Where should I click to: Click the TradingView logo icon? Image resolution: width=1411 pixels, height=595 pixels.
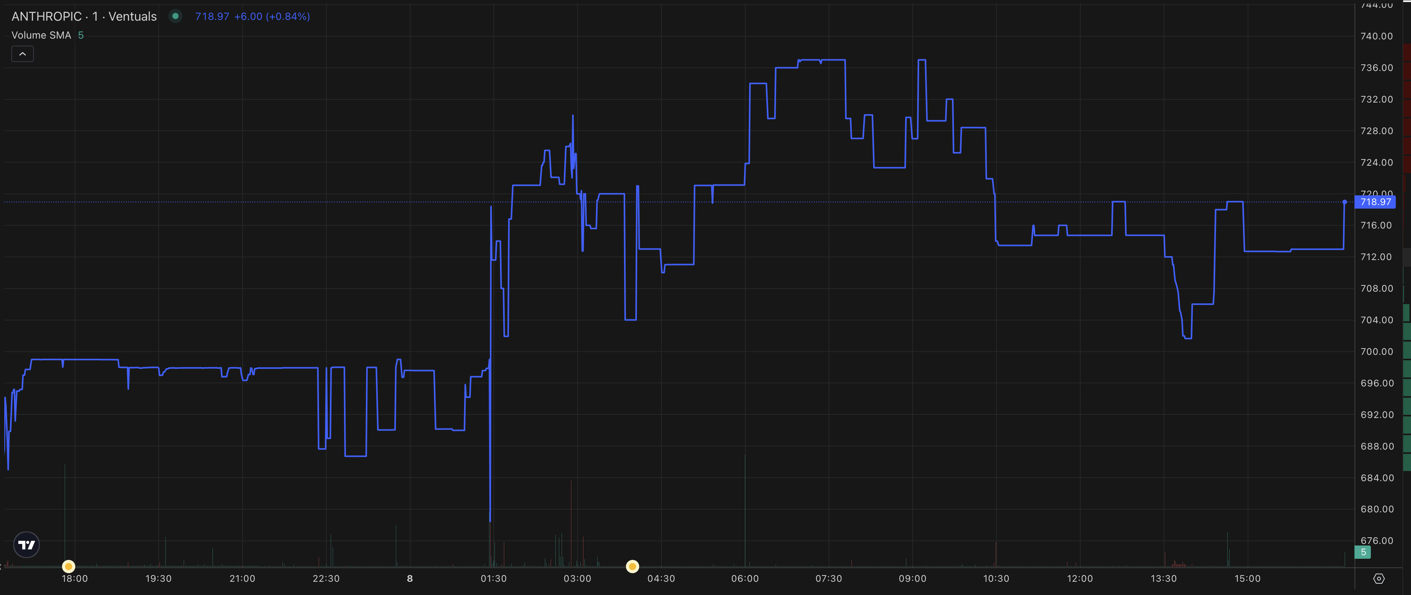pos(26,545)
